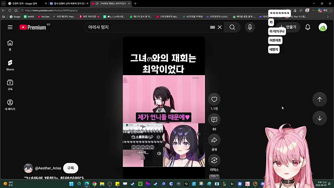Screen dimensions: 334x188
Task: Open the weather widget showing 36°C
Action: [x=8, y=184]
